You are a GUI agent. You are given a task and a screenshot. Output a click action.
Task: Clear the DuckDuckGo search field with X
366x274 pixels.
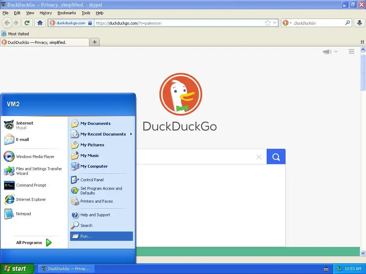(259, 157)
